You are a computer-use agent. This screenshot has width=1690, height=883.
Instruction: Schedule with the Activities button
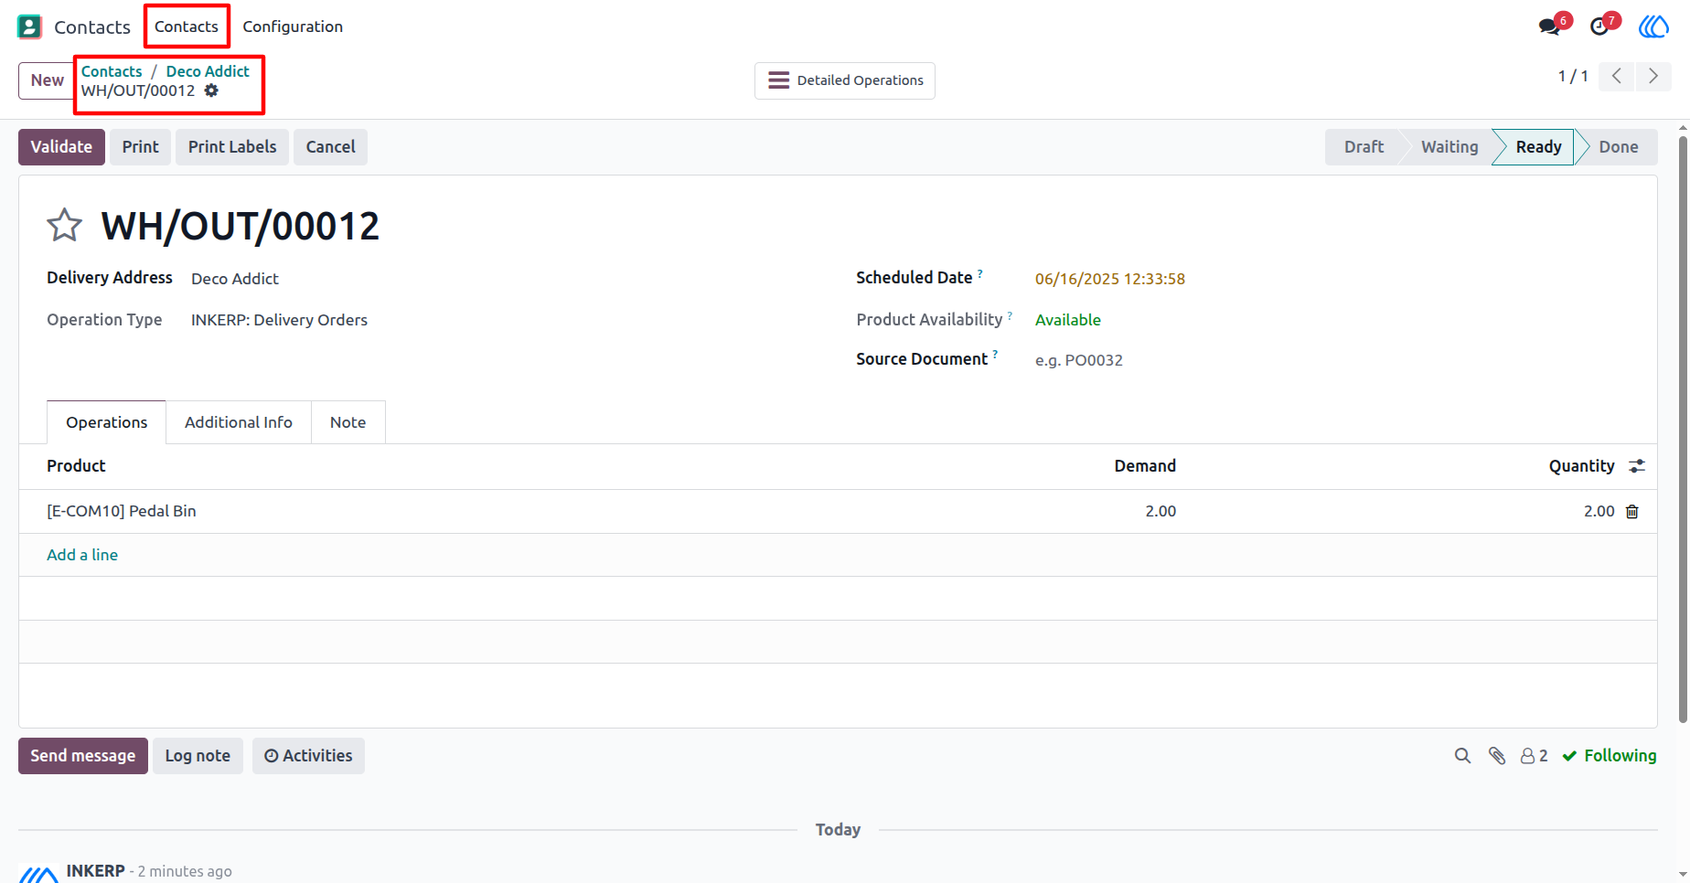[x=308, y=756]
